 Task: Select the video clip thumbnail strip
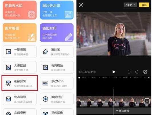coord(114,101)
